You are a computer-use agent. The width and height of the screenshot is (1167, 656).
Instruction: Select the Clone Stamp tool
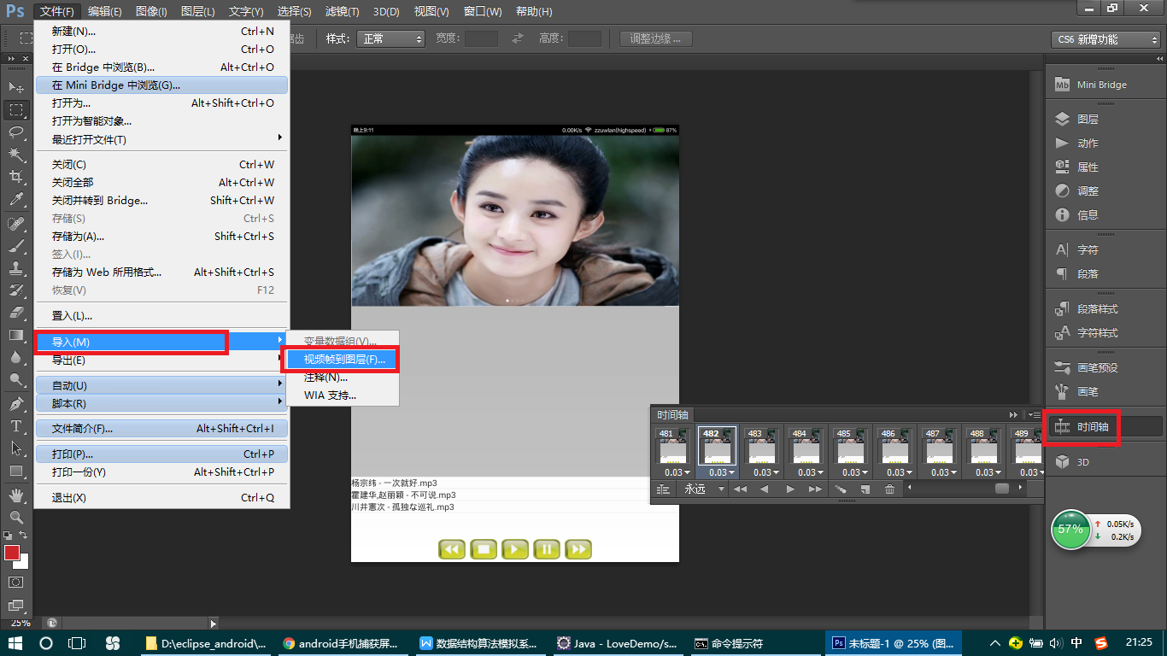tap(16, 268)
